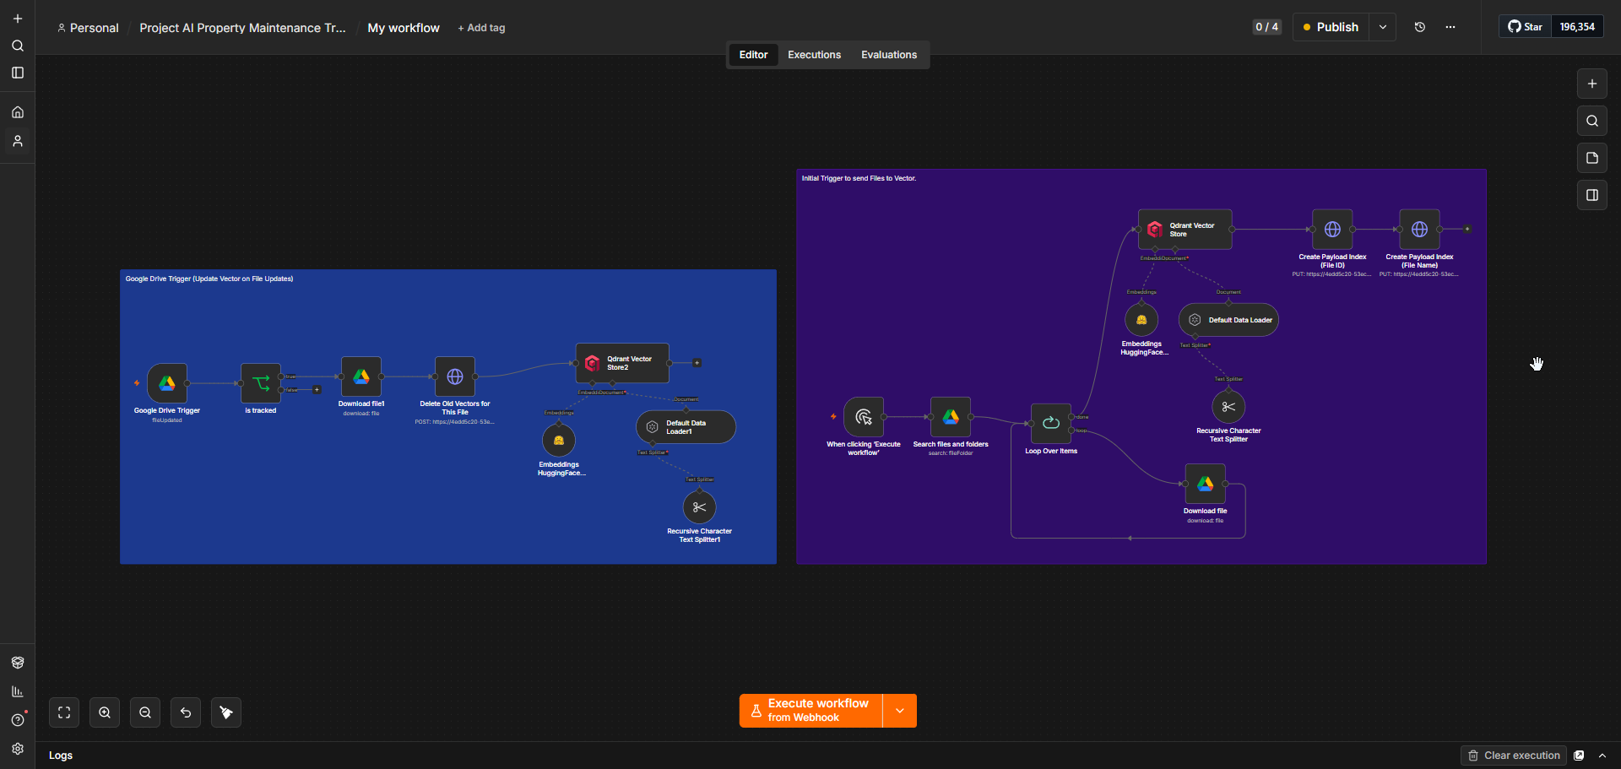
Task: Select Recursive Character Text Splitter1 node
Action: (699, 507)
